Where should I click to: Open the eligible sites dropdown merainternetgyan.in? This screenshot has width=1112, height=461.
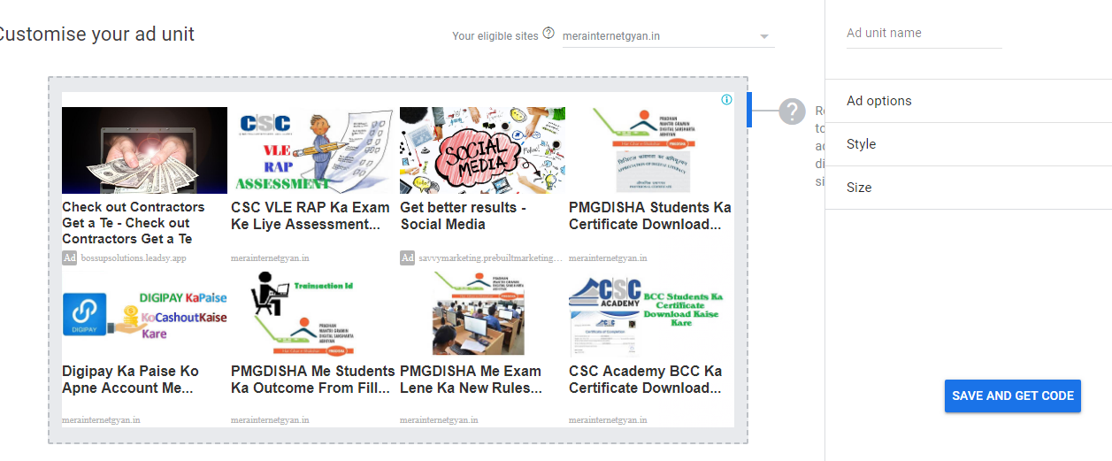(668, 36)
